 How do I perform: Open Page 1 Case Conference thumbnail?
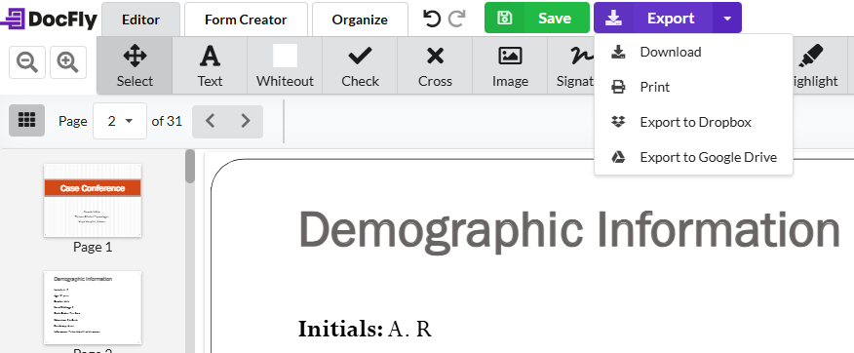click(93, 200)
